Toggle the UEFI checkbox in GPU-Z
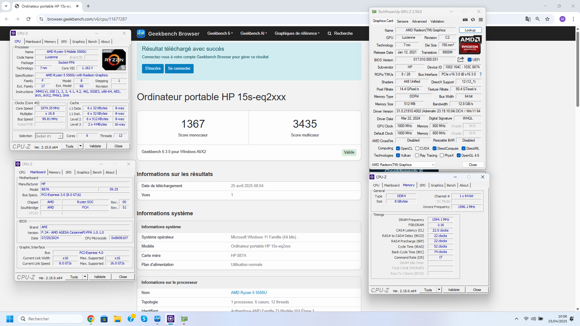This screenshot has width=580, height=326. pyautogui.click(x=469, y=60)
